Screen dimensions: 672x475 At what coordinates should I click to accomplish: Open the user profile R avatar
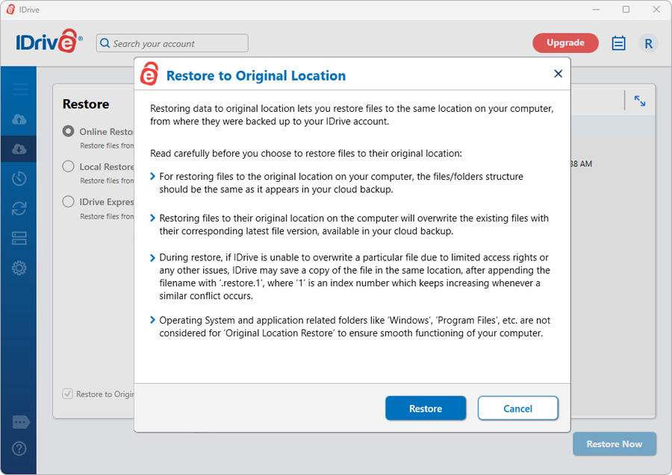point(648,43)
